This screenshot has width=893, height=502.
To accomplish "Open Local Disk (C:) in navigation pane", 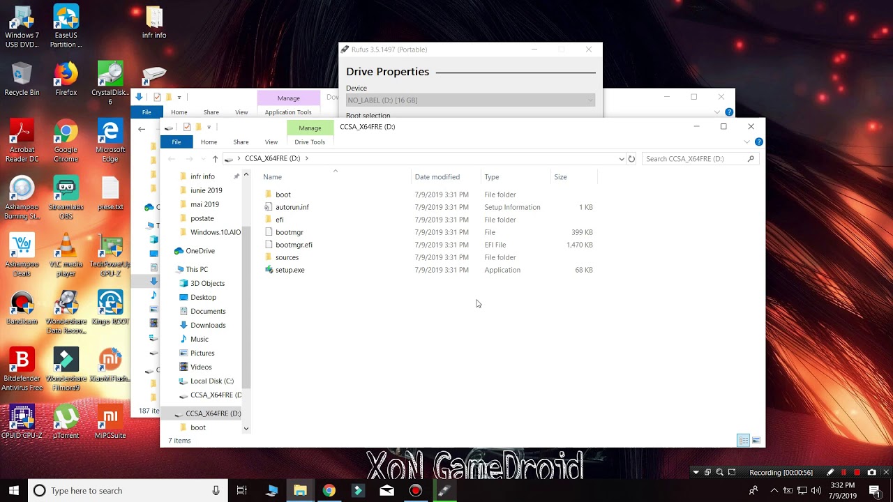I will pos(211,381).
